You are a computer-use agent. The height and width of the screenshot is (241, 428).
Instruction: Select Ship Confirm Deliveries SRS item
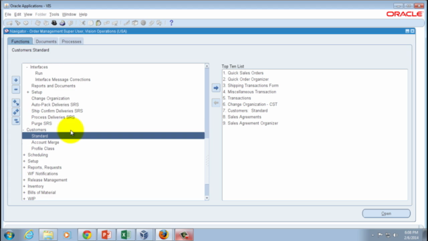[57, 111]
